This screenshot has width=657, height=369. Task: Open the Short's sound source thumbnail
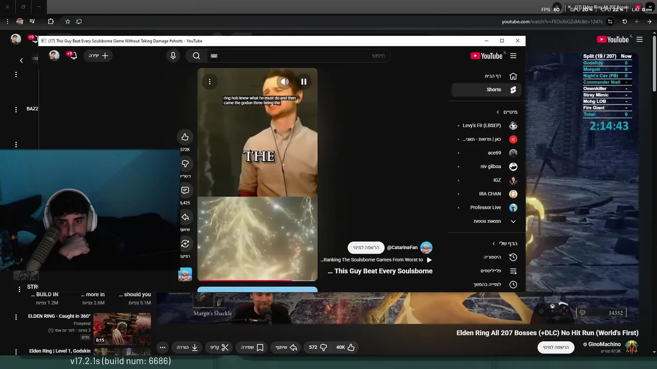pos(185,275)
